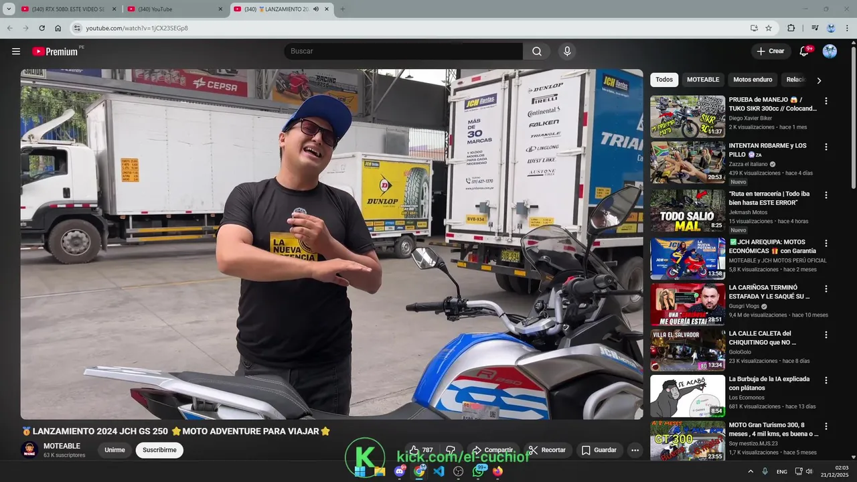Open a new browser tab
857x482 pixels.
[343, 9]
